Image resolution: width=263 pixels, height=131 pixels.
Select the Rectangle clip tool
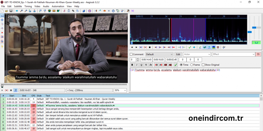[2, 37]
